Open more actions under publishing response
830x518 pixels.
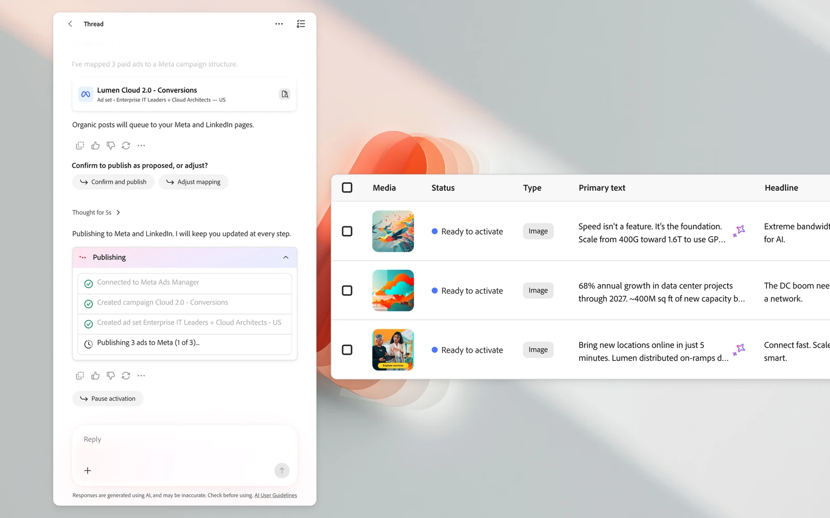pos(141,376)
